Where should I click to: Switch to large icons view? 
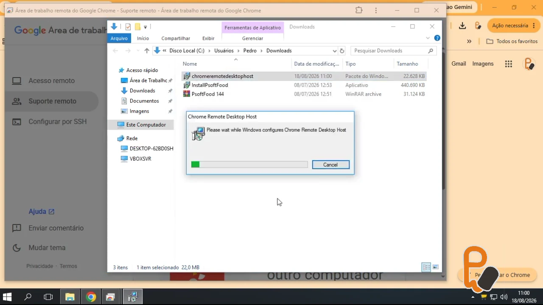click(x=435, y=267)
